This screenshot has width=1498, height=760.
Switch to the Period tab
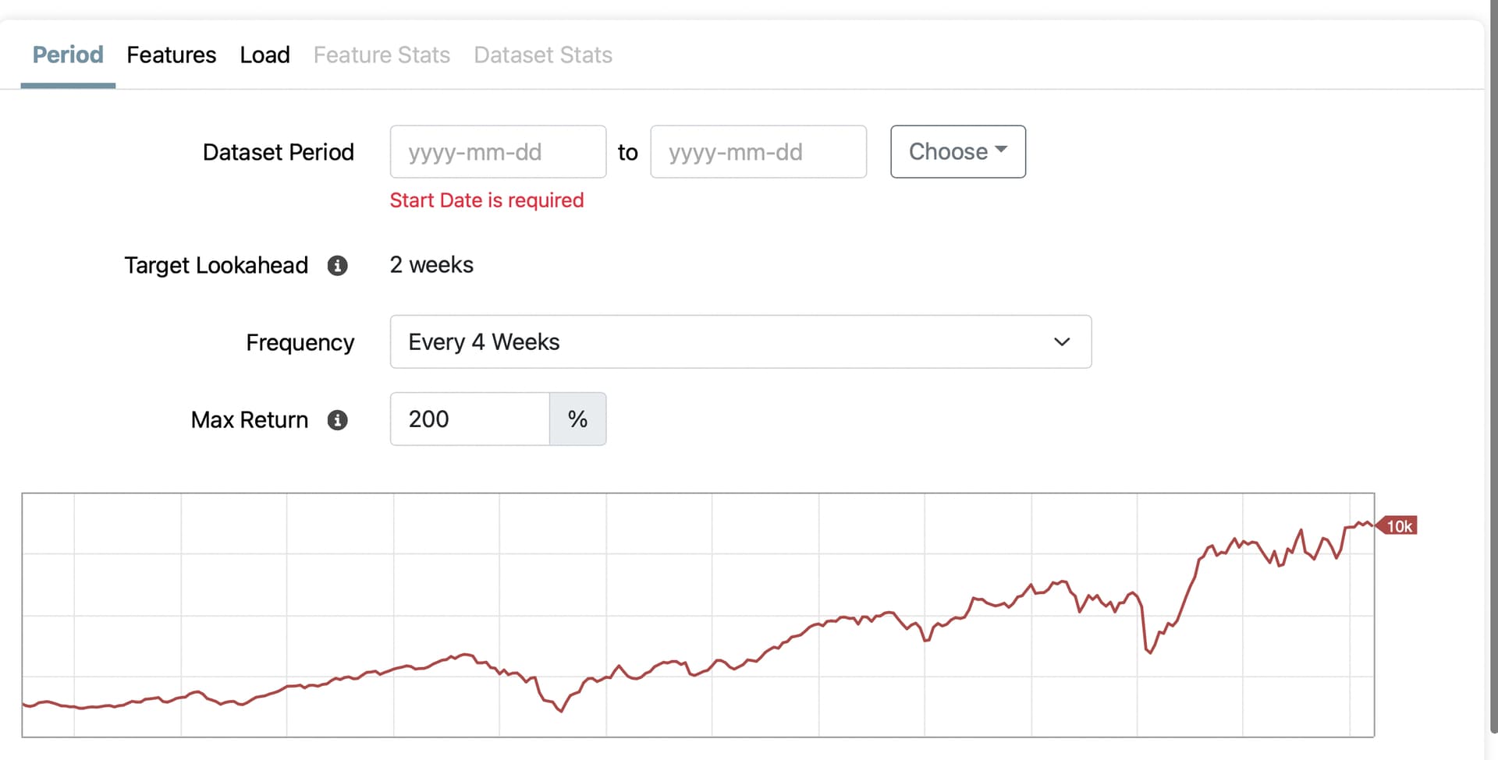coord(68,55)
